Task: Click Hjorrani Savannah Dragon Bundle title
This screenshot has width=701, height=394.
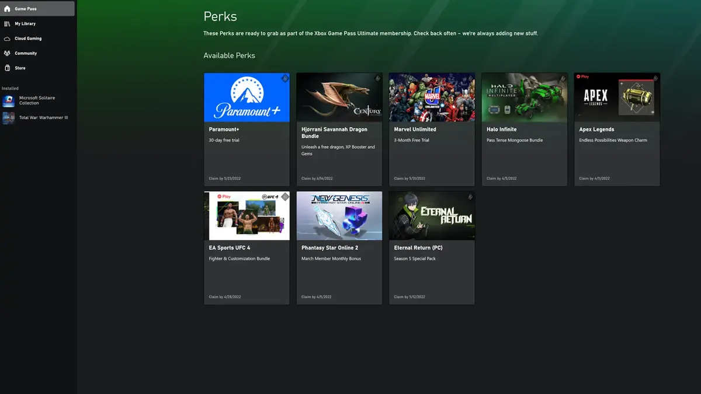Action: coord(334,133)
